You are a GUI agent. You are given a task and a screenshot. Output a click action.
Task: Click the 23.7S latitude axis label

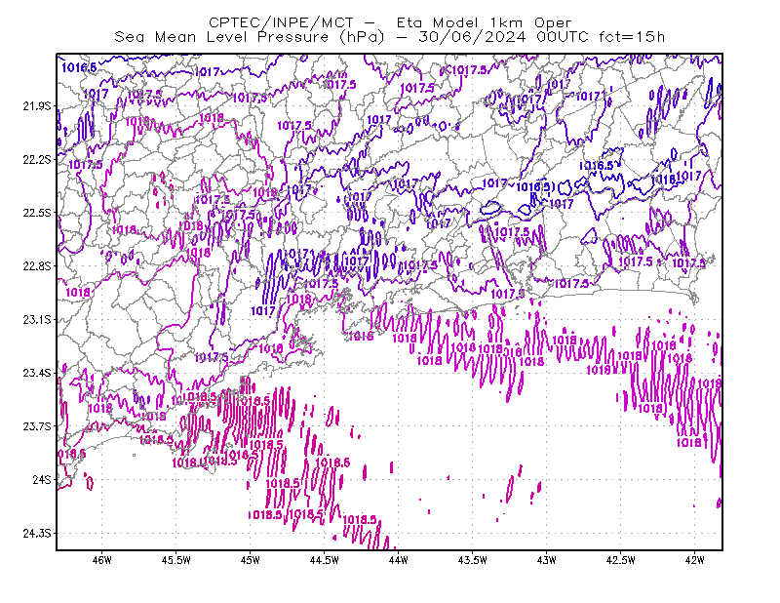37,426
